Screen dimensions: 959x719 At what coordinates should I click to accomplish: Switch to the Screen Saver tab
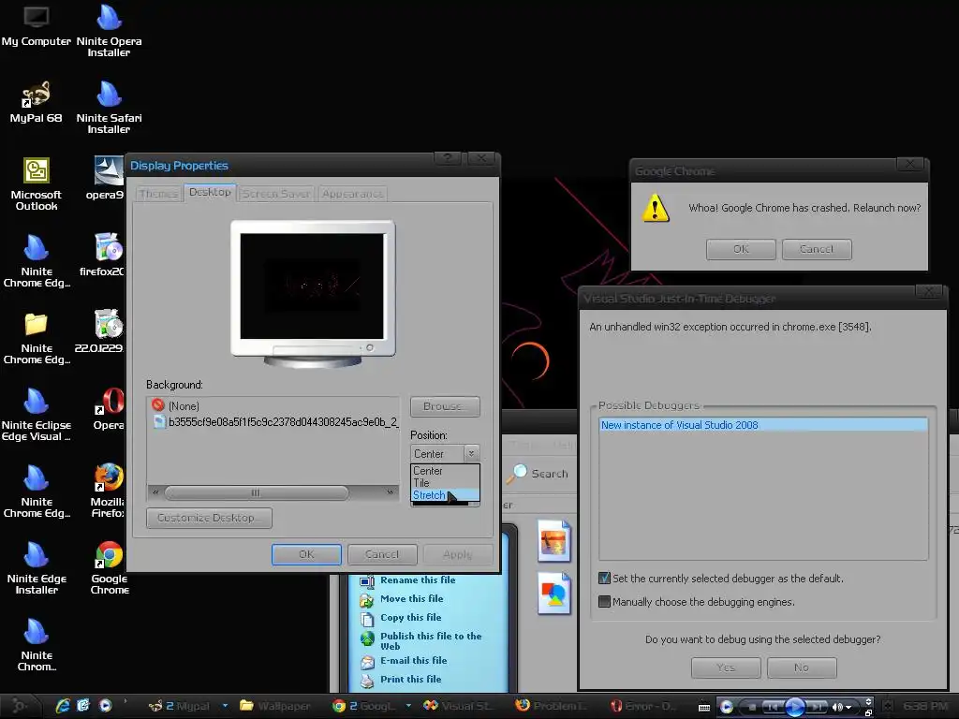tap(276, 194)
